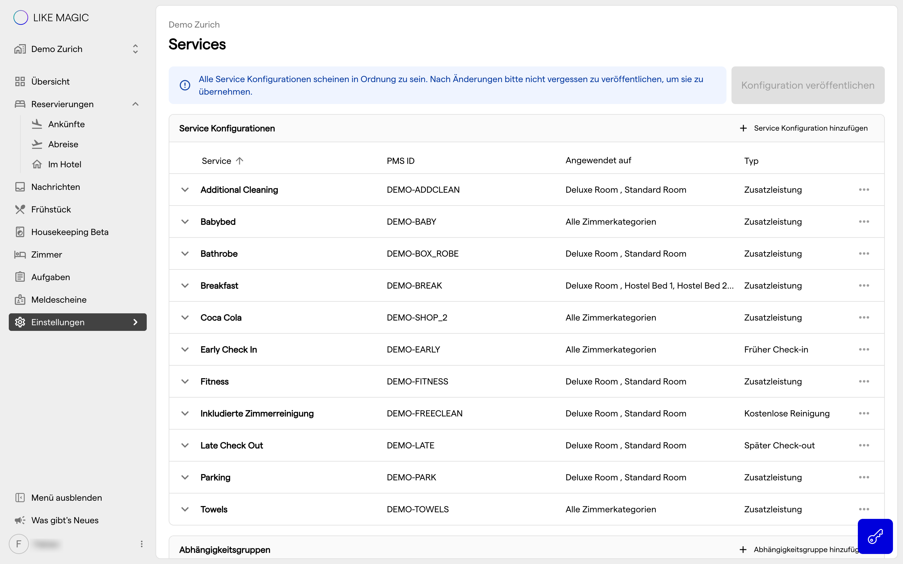Click the LIKE MAGIC logo circle
Screen dimensions: 903x564
pyautogui.click(x=21, y=18)
